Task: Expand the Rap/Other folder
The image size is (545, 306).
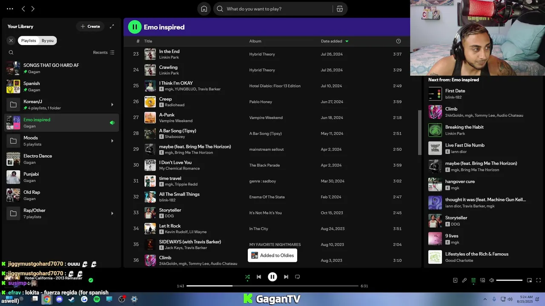Action: 112,213
